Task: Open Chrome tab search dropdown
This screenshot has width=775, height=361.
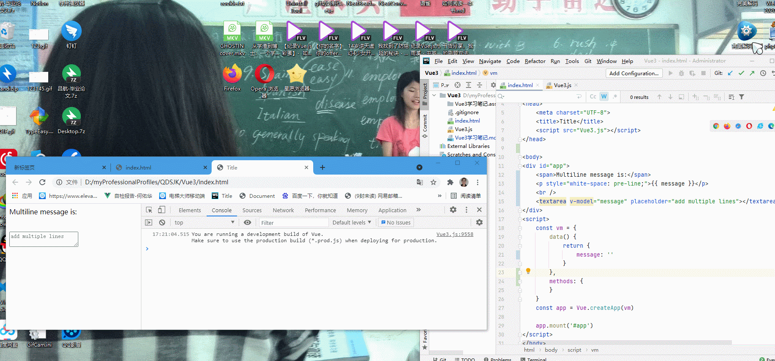Action: [x=419, y=167]
